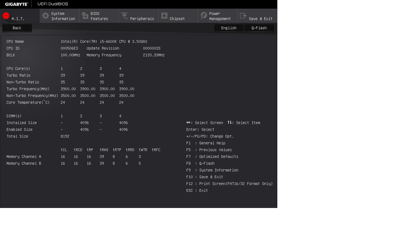Select the ESC Exit hint
The image size is (416, 234).
pyautogui.click(x=197, y=191)
